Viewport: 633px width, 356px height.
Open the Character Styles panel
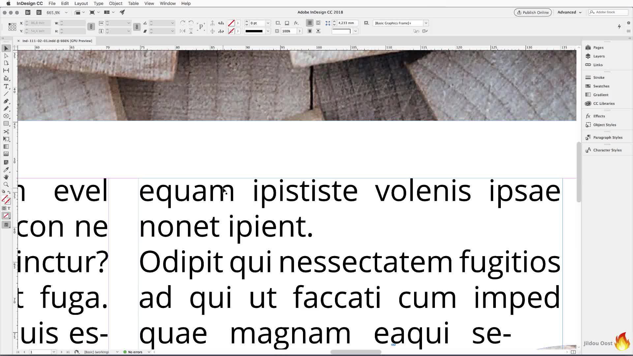pyautogui.click(x=607, y=150)
